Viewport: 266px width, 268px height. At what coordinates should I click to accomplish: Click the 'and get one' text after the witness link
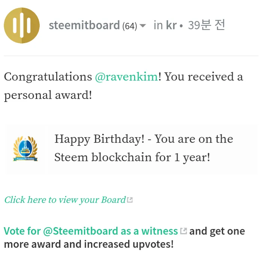click(217, 231)
